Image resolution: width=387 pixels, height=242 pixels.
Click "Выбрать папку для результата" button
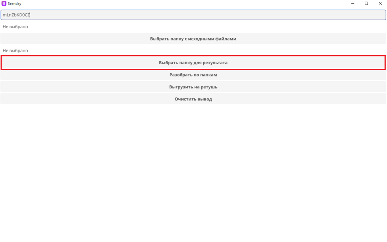(x=193, y=63)
